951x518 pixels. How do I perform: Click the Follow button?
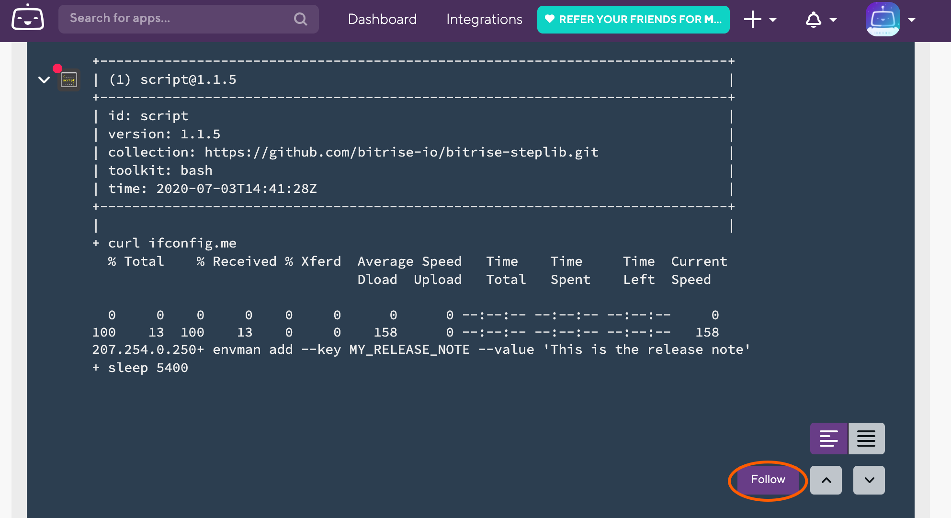click(x=767, y=479)
